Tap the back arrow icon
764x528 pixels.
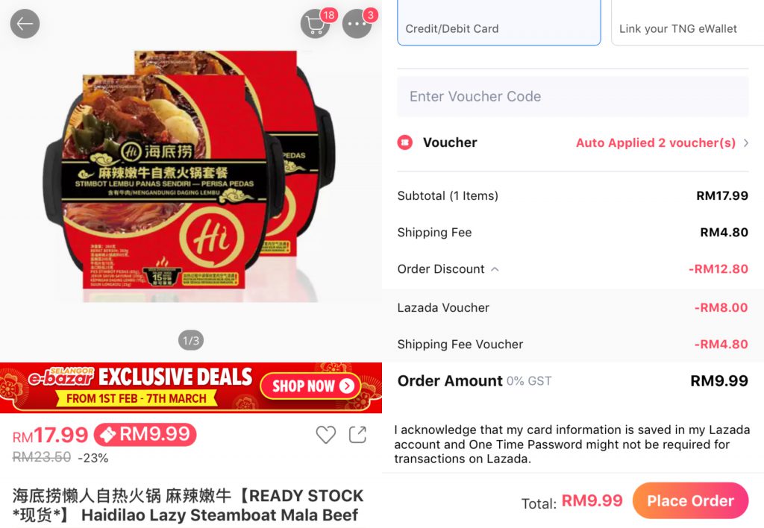click(x=25, y=24)
